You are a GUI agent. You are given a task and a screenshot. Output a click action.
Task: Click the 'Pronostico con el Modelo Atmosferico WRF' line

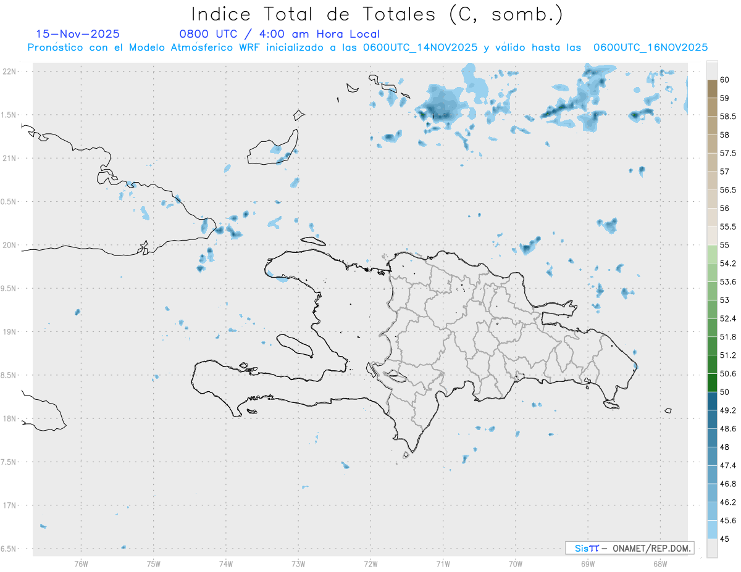click(367, 48)
